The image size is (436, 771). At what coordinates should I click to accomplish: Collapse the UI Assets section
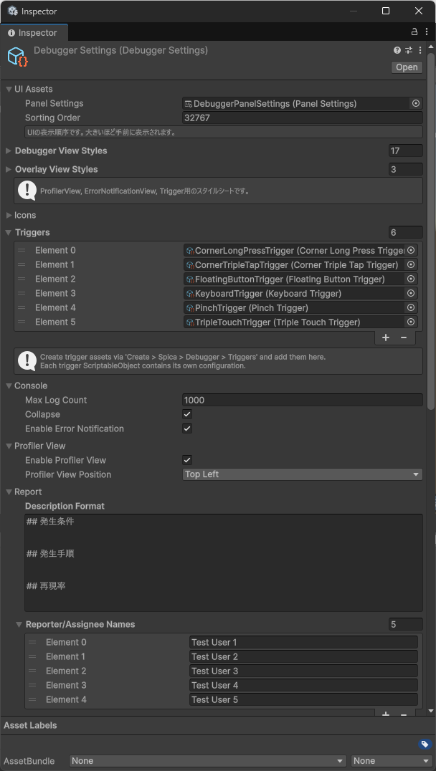pyautogui.click(x=9, y=89)
